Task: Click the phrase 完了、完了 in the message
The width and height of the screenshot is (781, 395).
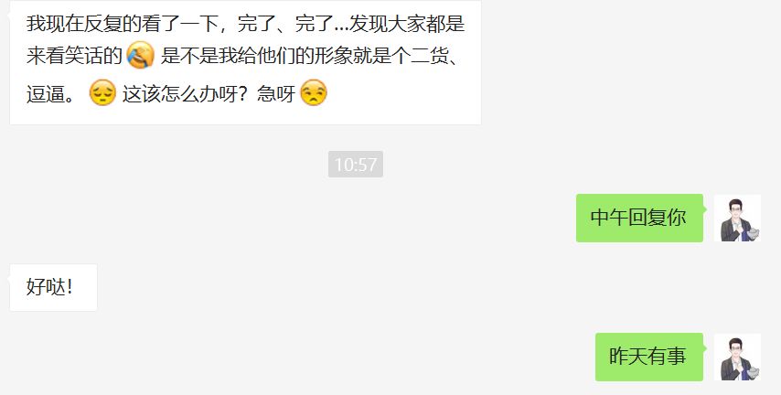Action: coord(285,24)
